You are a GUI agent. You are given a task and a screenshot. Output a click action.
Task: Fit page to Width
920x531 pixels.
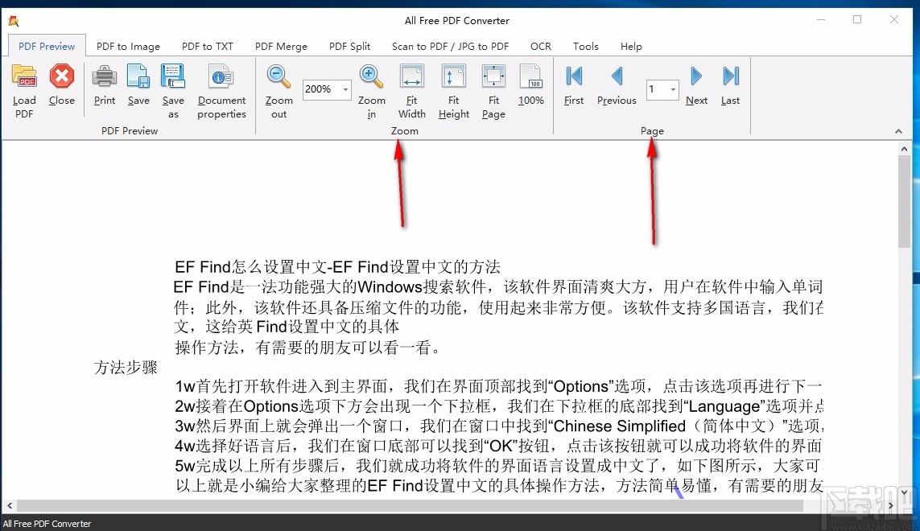tap(412, 91)
